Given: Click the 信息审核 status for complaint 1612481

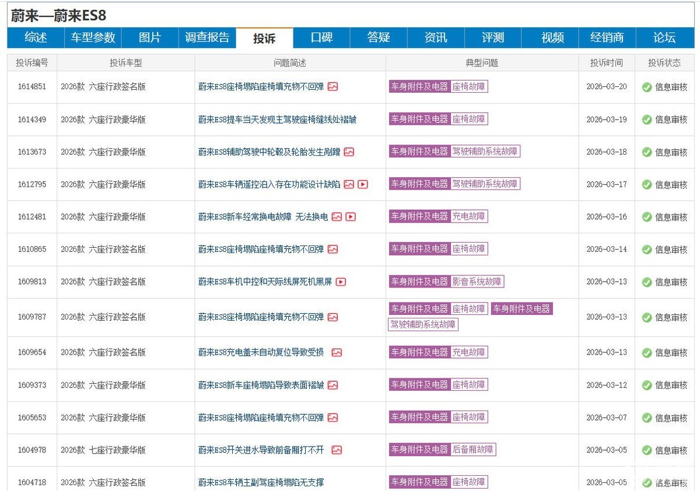Looking at the screenshot, I should (x=671, y=217).
